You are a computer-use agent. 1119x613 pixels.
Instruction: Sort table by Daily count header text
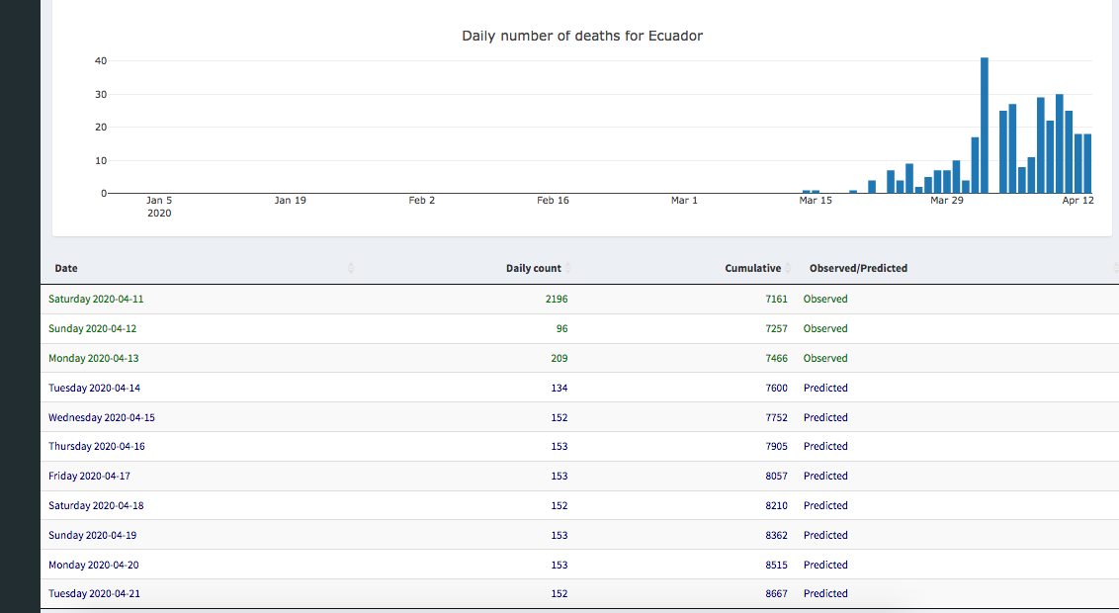[x=533, y=268]
